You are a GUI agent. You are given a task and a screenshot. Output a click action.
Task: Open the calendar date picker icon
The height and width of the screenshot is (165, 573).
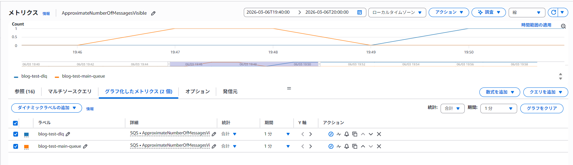click(360, 12)
